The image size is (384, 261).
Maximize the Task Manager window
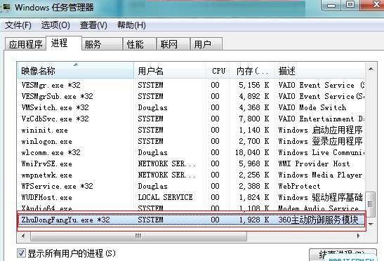click(x=350, y=6)
